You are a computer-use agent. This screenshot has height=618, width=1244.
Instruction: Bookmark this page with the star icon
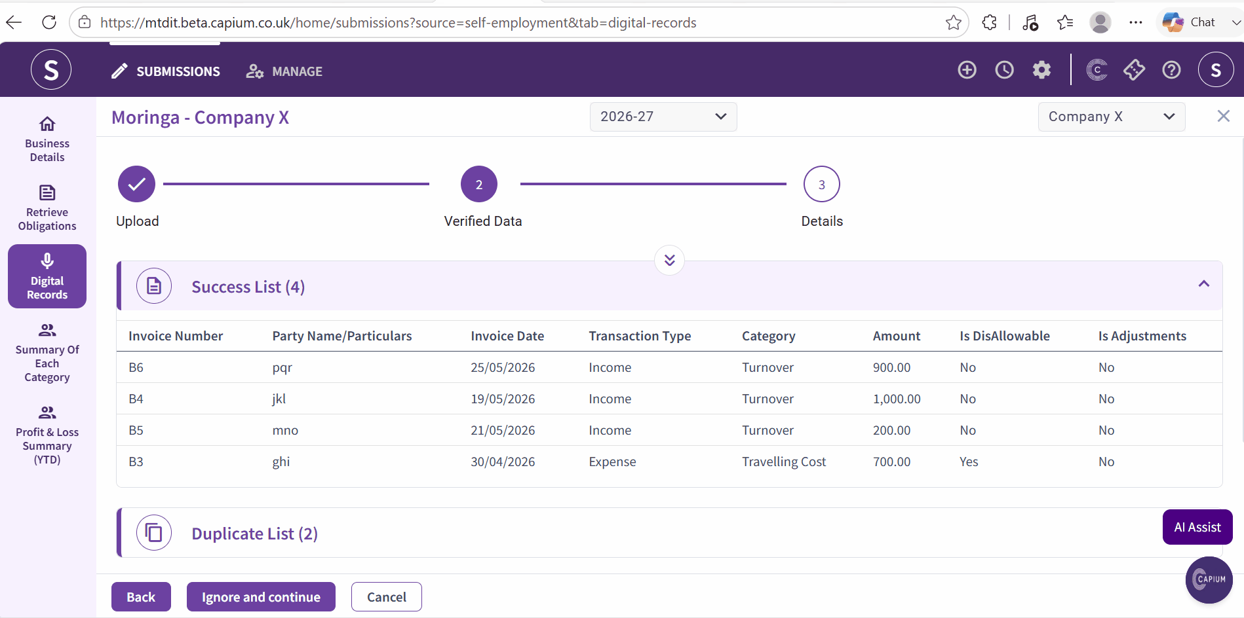pyautogui.click(x=954, y=22)
